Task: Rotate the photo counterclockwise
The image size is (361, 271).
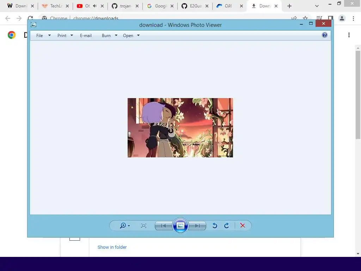Action: pos(215,225)
